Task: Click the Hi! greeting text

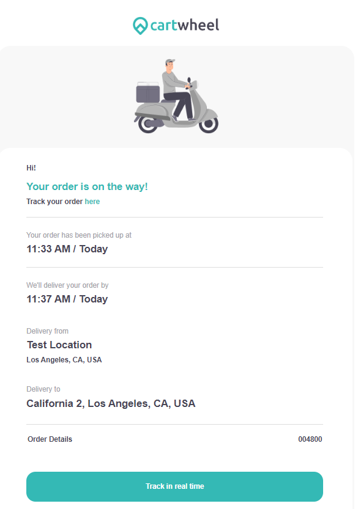Action: [x=31, y=167]
